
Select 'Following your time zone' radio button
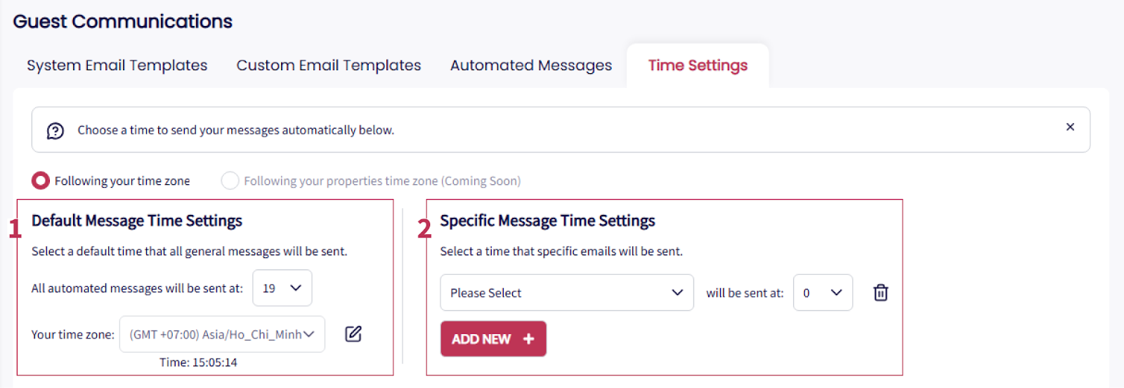click(x=41, y=181)
